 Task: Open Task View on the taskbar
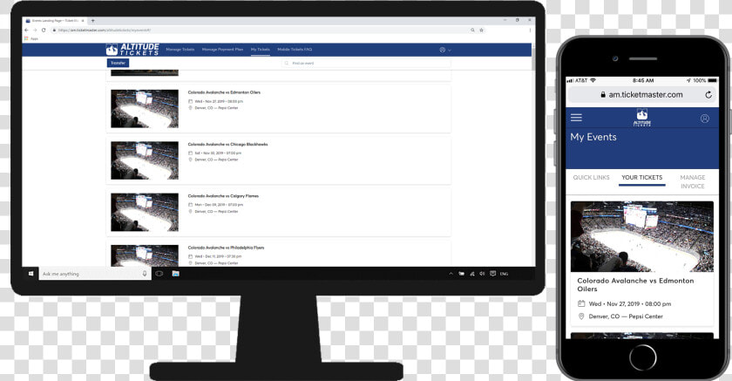click(159, 274)
